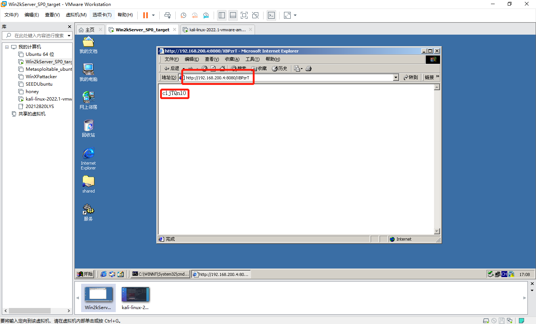Click the 回收站 recycle bin icon
Image resolution: width=536 pixels, height=324 pixels.
pos(88,128)
